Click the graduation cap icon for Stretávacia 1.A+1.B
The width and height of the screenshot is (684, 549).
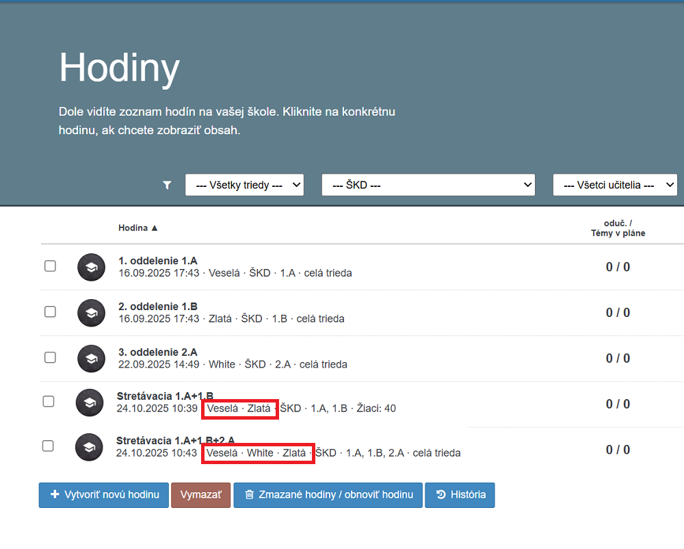pos(89,403)
